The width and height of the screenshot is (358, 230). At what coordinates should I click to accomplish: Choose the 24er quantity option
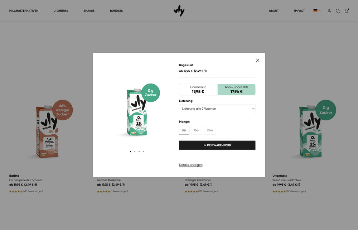pos(210,130)
